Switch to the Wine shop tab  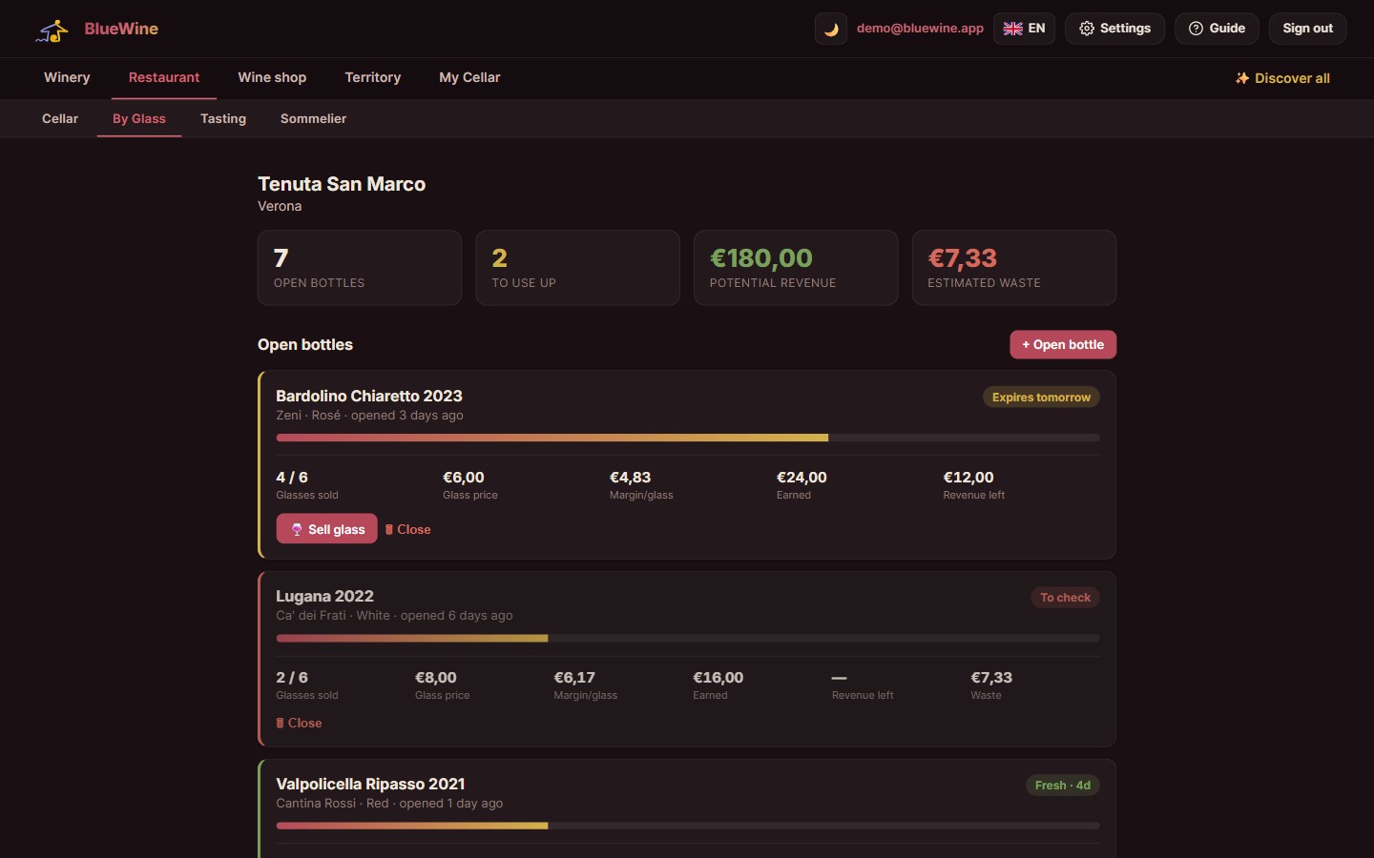click(272, 77)
